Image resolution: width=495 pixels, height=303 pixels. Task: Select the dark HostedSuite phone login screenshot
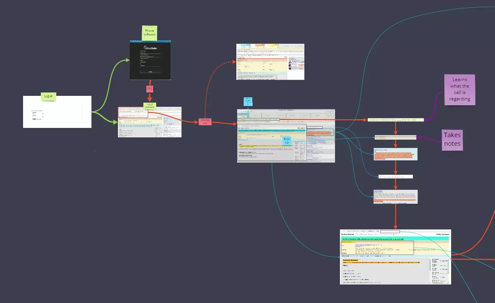click(x=150, y=60)
